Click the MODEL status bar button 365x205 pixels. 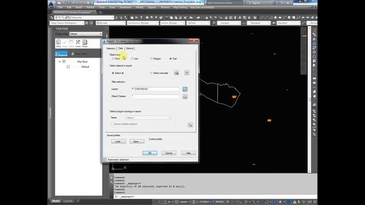(x=220, y=202)
